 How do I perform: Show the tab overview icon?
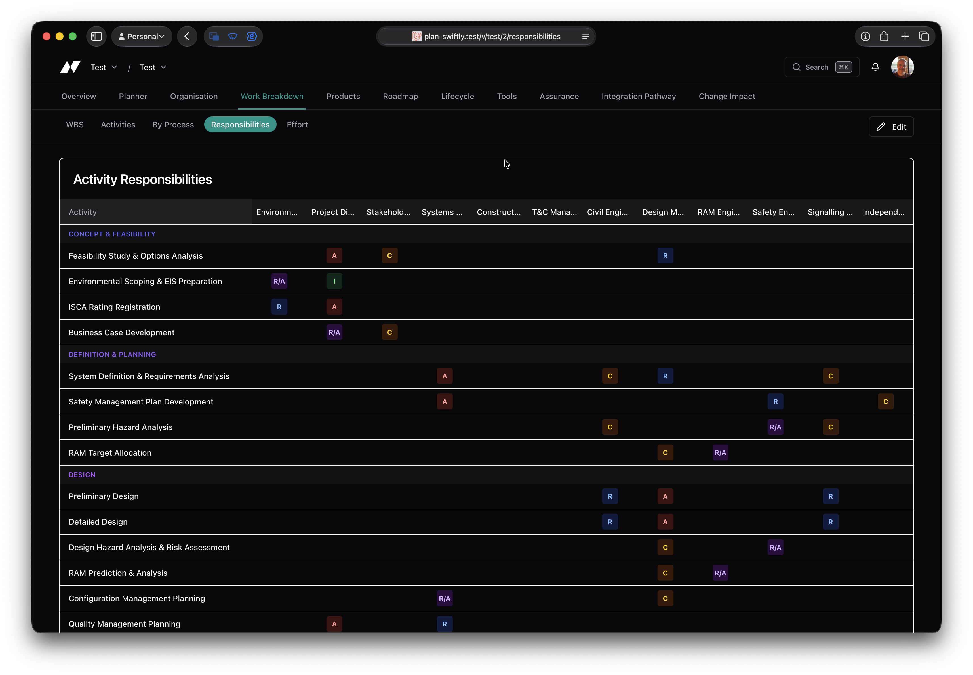click(924, 36)
